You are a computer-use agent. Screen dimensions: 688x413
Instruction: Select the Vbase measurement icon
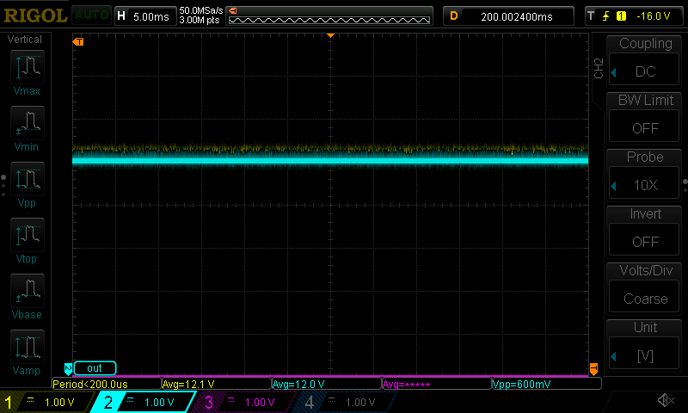[28, 291]
